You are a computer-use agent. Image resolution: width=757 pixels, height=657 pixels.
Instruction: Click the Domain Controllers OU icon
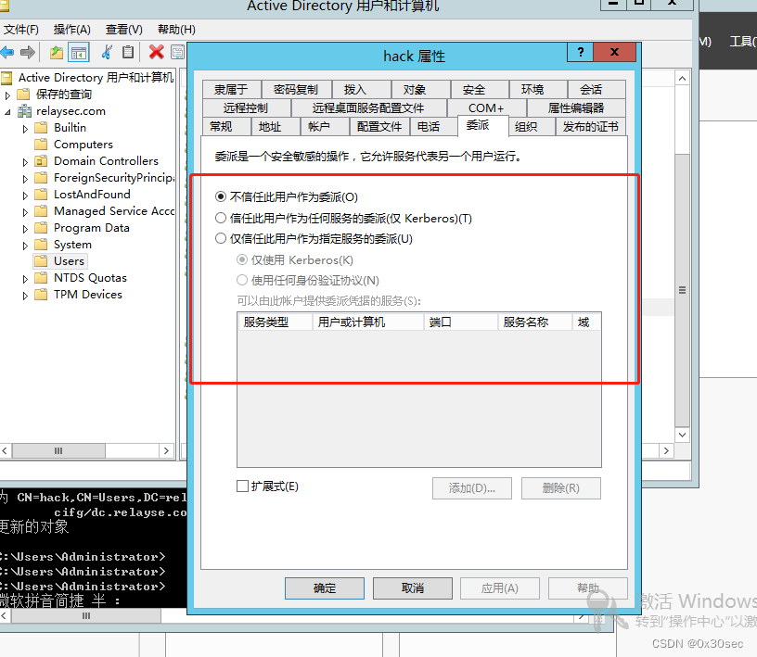42,161
